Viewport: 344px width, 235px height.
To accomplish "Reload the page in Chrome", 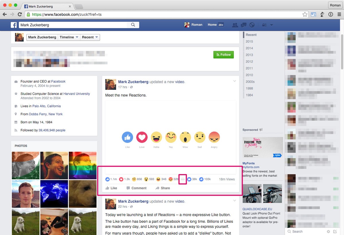I will point(20,14).
